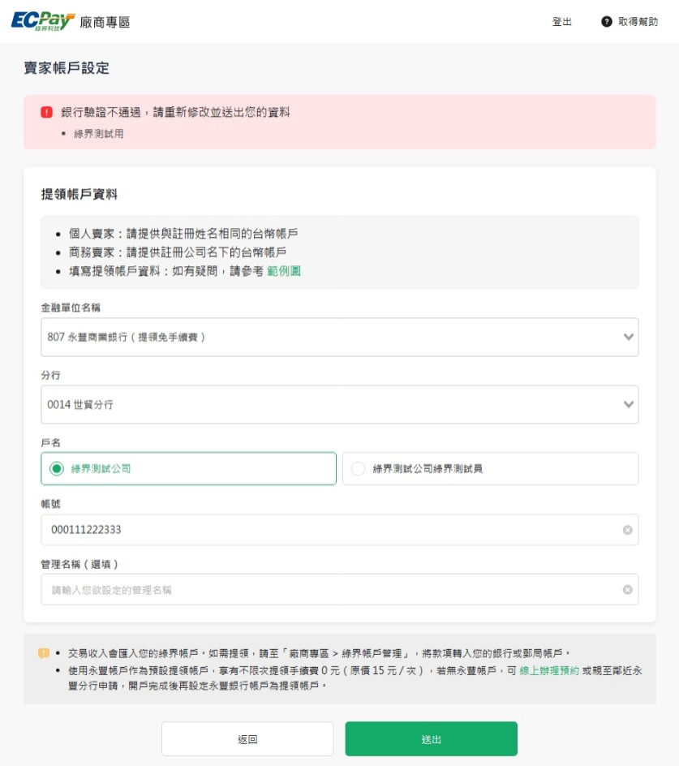Viewport: 679px width, 766px height.
Task: Click the red error alert icon
Action: [46, 112]
